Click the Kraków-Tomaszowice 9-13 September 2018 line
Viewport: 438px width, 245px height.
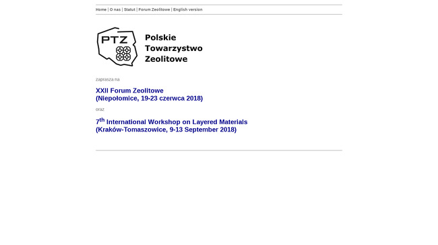[x=166, y=130]
